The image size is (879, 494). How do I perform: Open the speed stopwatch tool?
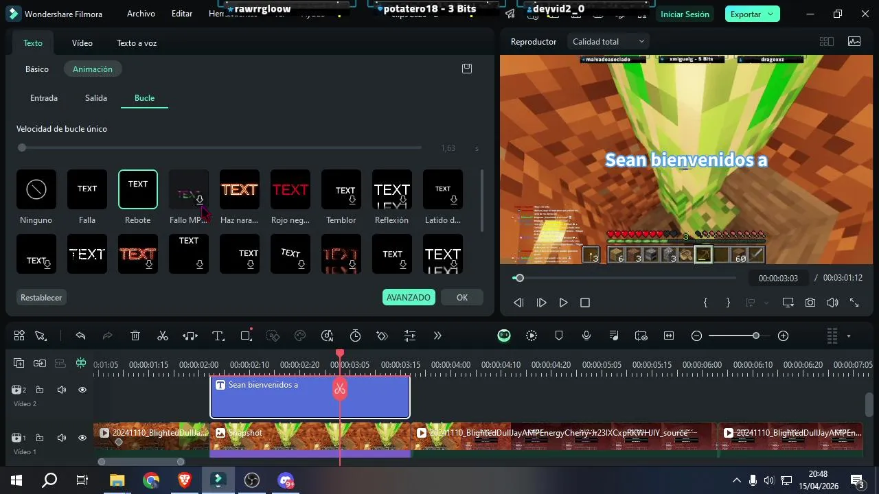pos(355,336)
